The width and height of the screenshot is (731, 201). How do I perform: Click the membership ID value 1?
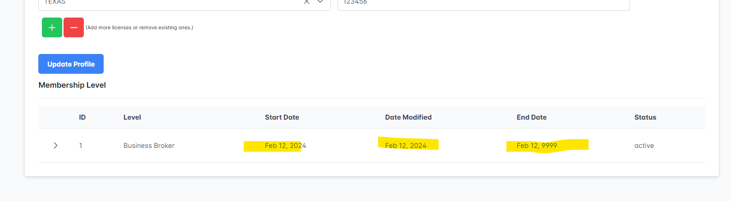tap(81, 146)
